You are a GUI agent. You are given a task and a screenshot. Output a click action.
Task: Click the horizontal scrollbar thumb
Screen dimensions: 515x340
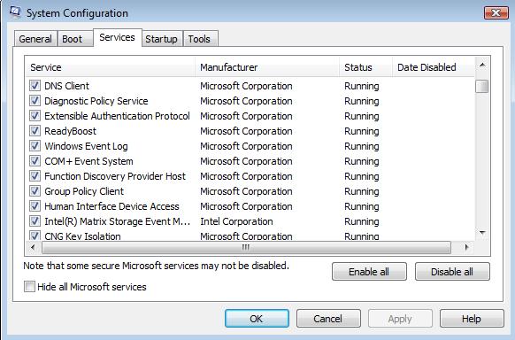246,247
